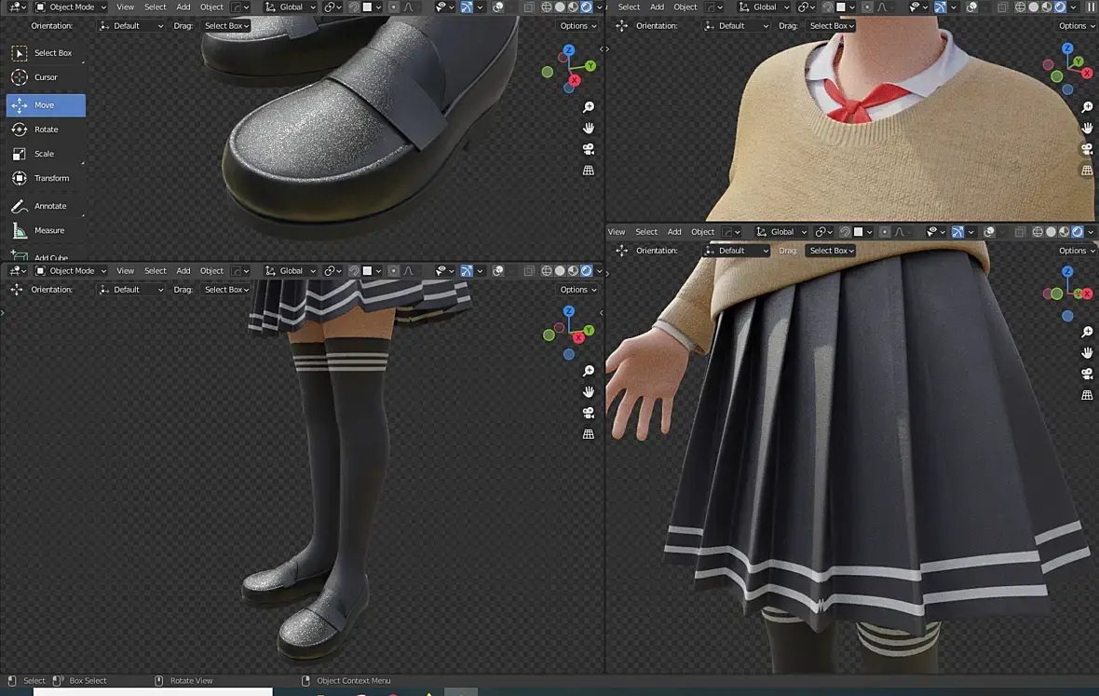Click zoom magnifier in skirt viewport
The width and height of the screenshot is (1099, 696).
[x=1087, y=333]
